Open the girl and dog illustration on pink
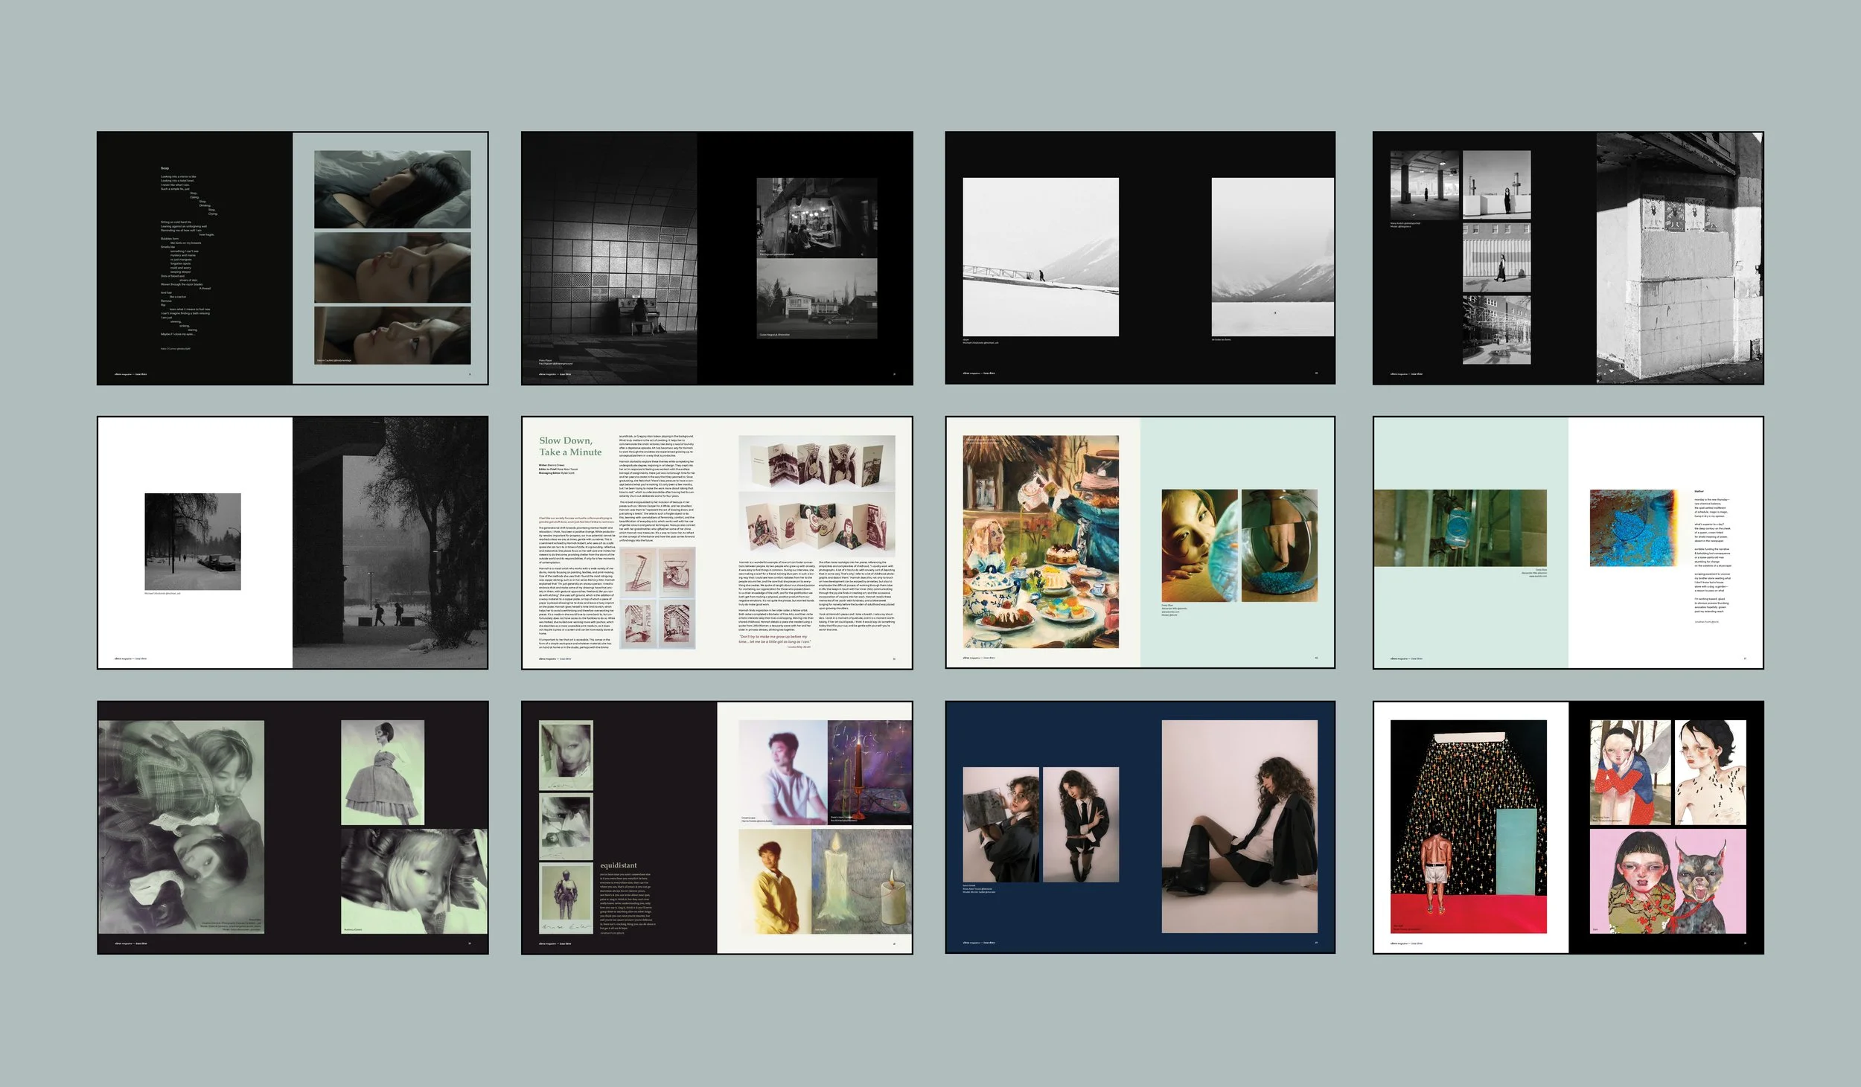The width and height of the screenshot is (1861, 1087). click(x=1668, y=882)
